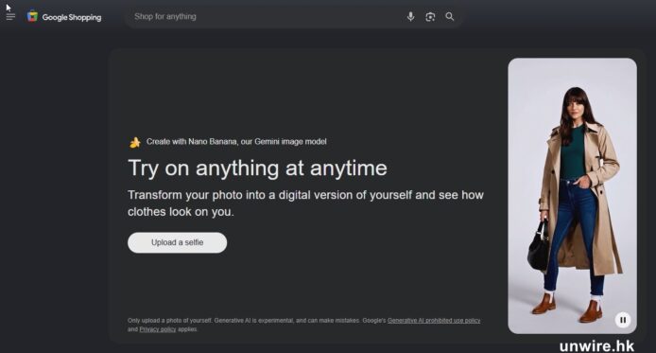
Task: Pause the try-on preview animation
Action: click(623, 320)
